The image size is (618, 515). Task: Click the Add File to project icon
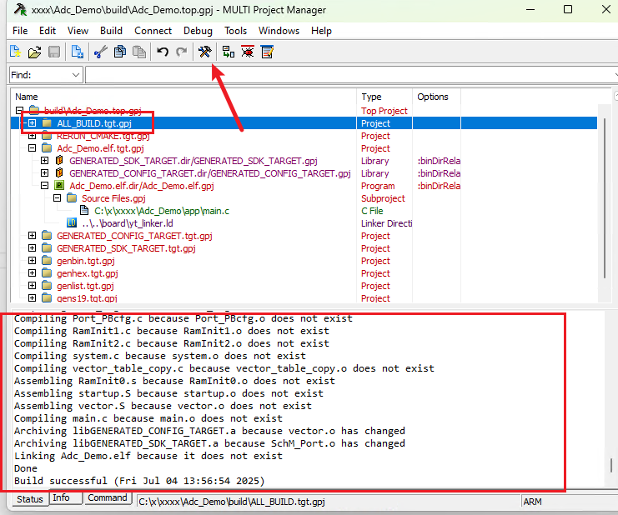click(x=77, y=52)
